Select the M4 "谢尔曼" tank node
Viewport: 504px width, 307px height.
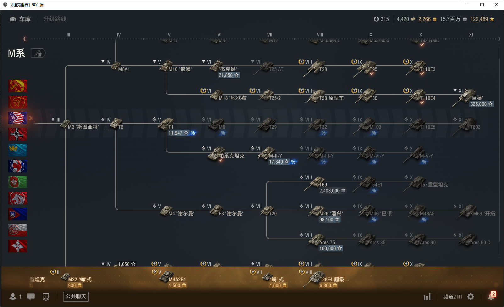click(177, 211)
